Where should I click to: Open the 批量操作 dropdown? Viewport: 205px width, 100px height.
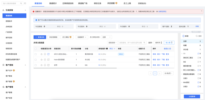click(x=82, y=37)
